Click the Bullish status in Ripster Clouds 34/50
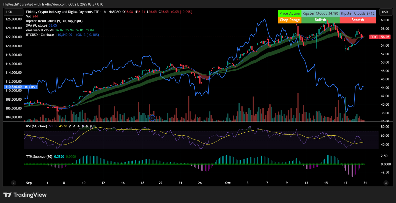Image resolution: width=396 pixels, height=203 pixels. pyautogui.click(x=320, y=20)
